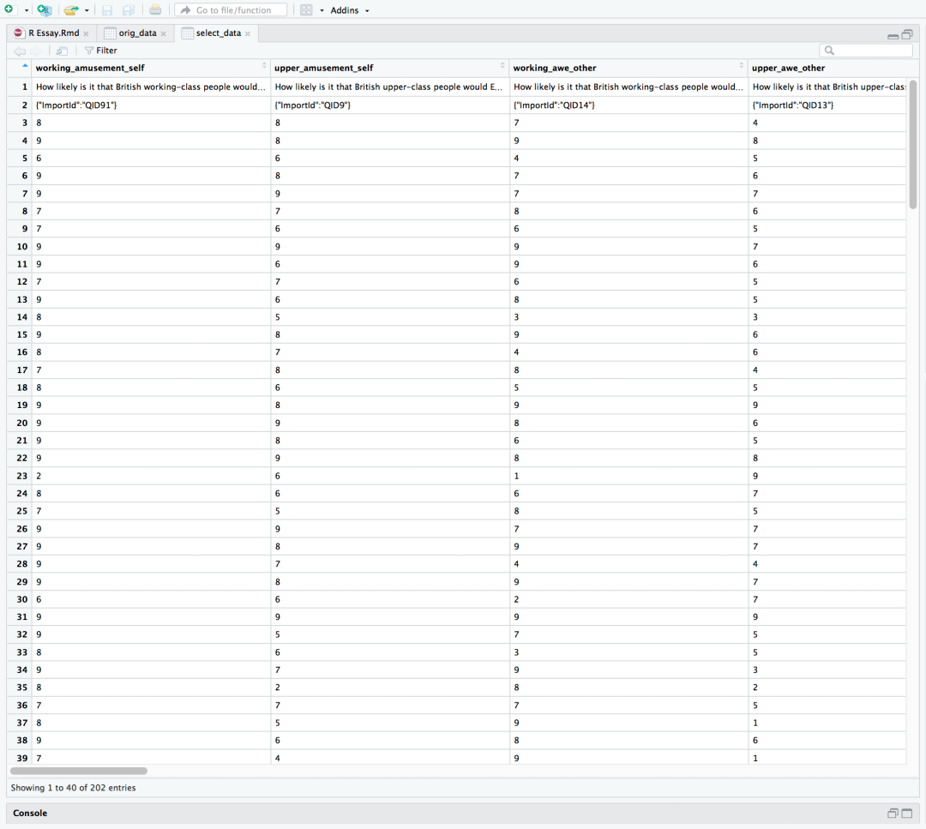Click the Save floppy disk icon
Image resolution: width=926 pixels, height=829 pixels.
click(x=107, y=10)
